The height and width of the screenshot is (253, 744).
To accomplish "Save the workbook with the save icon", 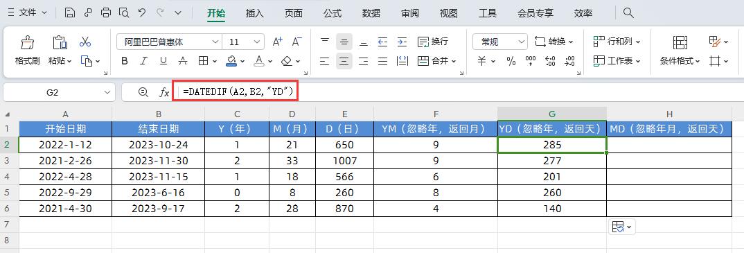I will 70,12.
